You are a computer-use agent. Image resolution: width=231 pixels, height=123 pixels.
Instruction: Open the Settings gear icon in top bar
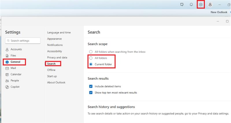tap(201, 5)
